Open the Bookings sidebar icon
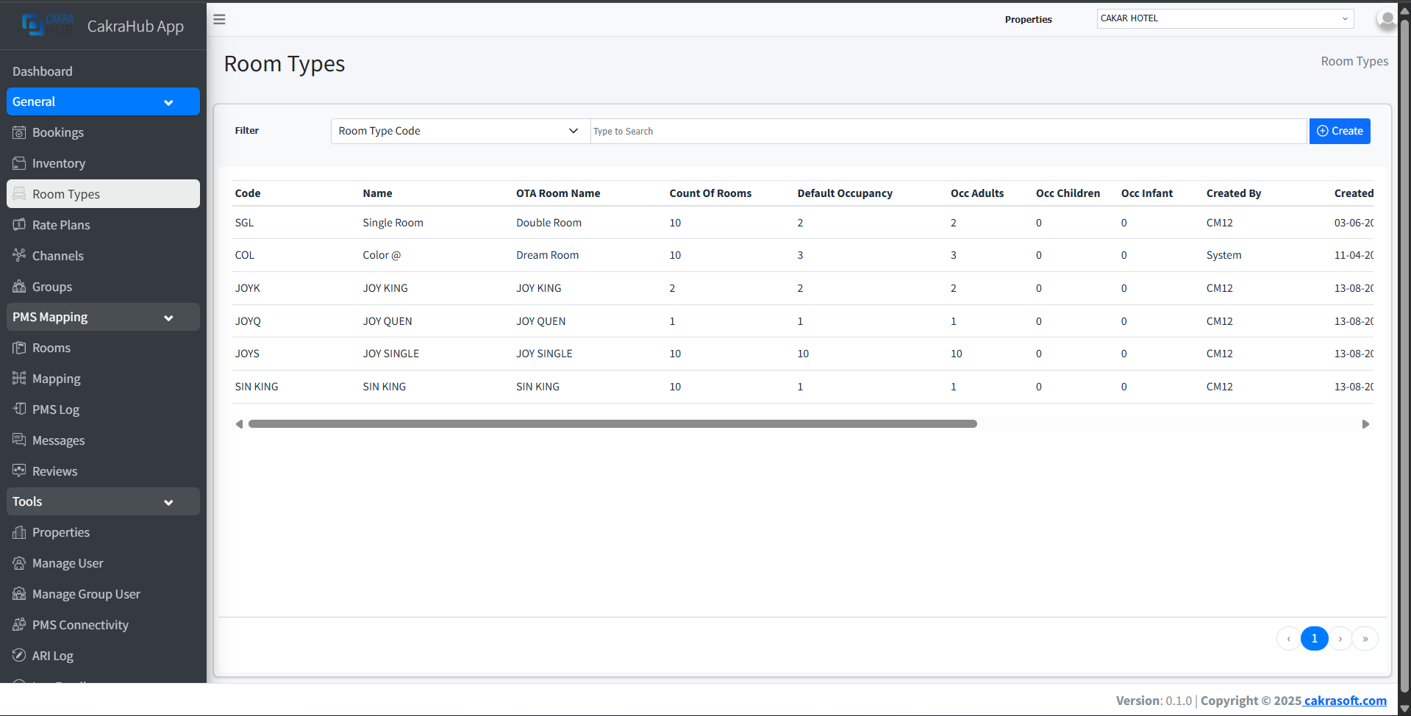Image resolution: width=1411 pixels, height=716 pixels. [x=19, y=132]
